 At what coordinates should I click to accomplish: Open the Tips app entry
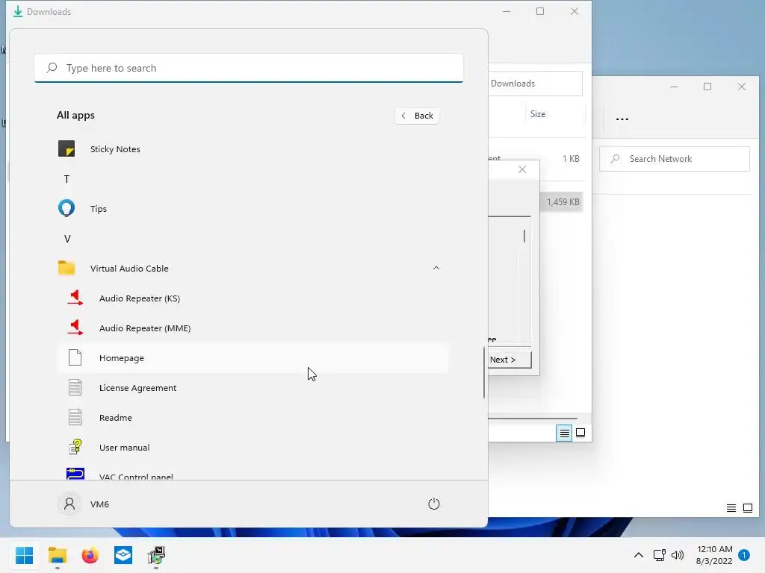[x=253, y=209]
